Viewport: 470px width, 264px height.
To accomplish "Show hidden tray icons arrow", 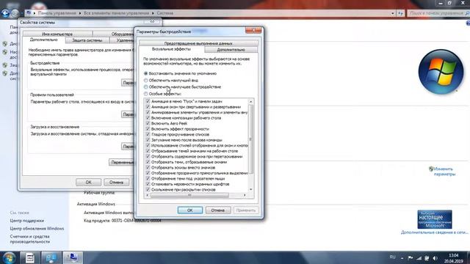I will (x=402, y=258).
